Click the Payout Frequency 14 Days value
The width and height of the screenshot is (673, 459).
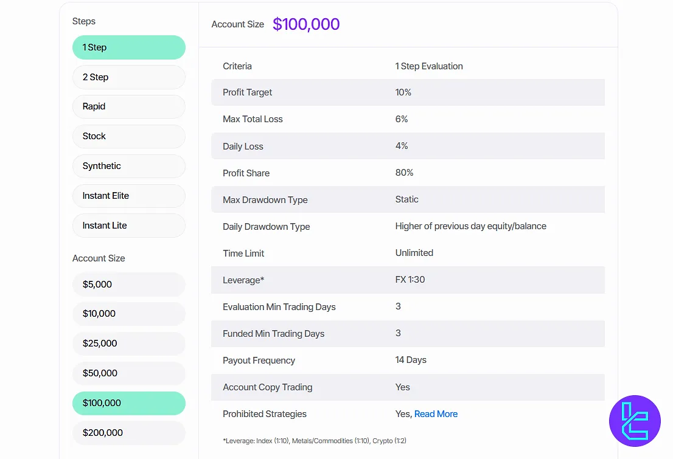pyautogui.click(x=411, y=360)
